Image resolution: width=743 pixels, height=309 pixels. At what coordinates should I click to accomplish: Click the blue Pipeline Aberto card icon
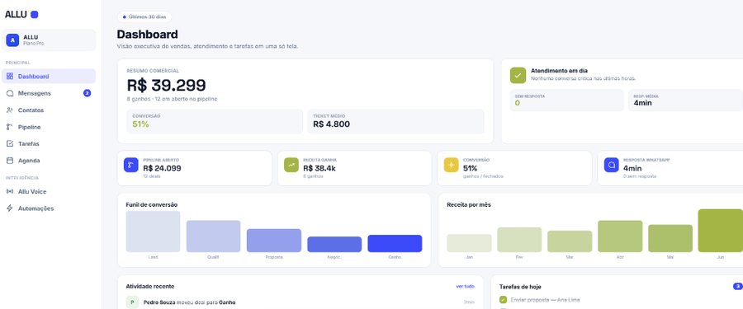[x=130, y=165]
